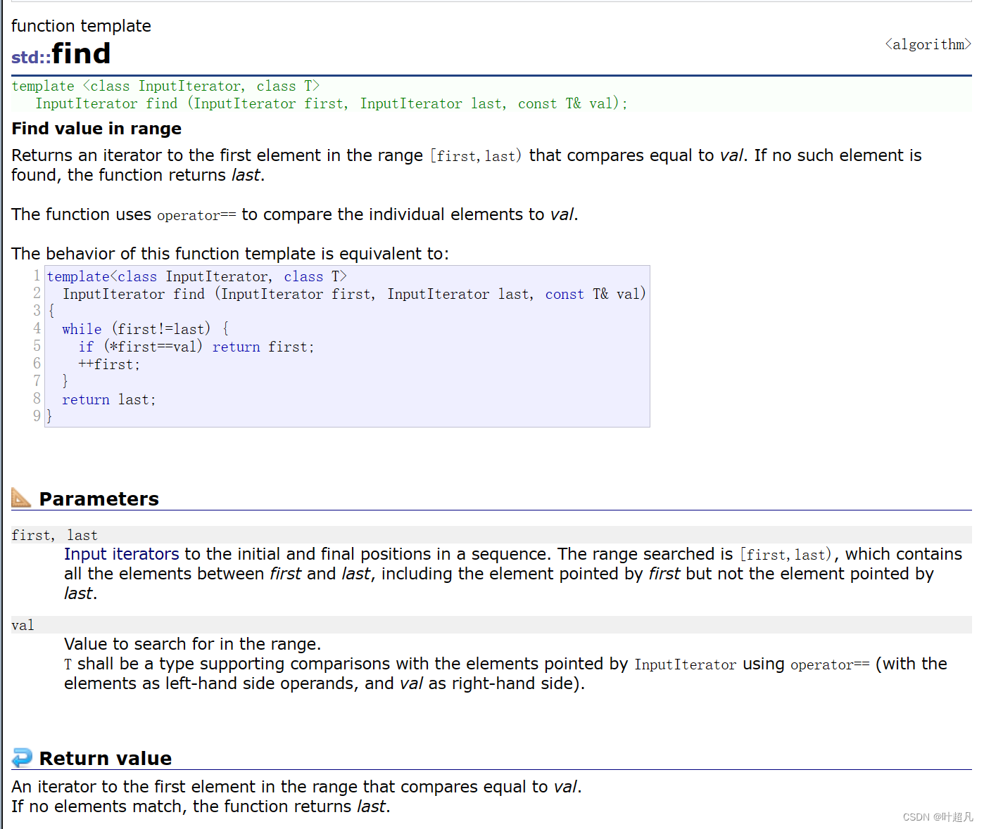Click 'Value to search for in the range.'

(192, 644)
